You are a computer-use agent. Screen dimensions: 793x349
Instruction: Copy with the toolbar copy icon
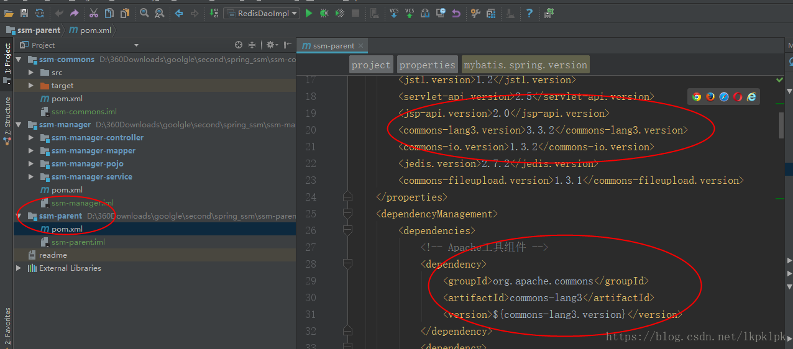coord(109,12)
